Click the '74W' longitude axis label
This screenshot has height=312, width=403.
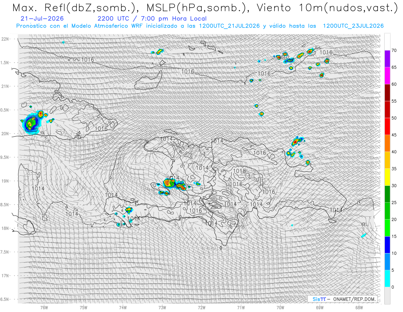[x=123, y=308]
